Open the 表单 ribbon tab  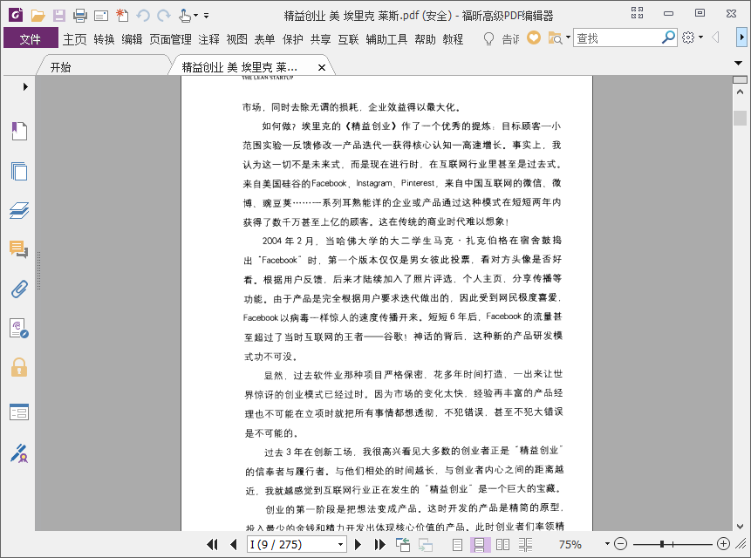point(264,39)
